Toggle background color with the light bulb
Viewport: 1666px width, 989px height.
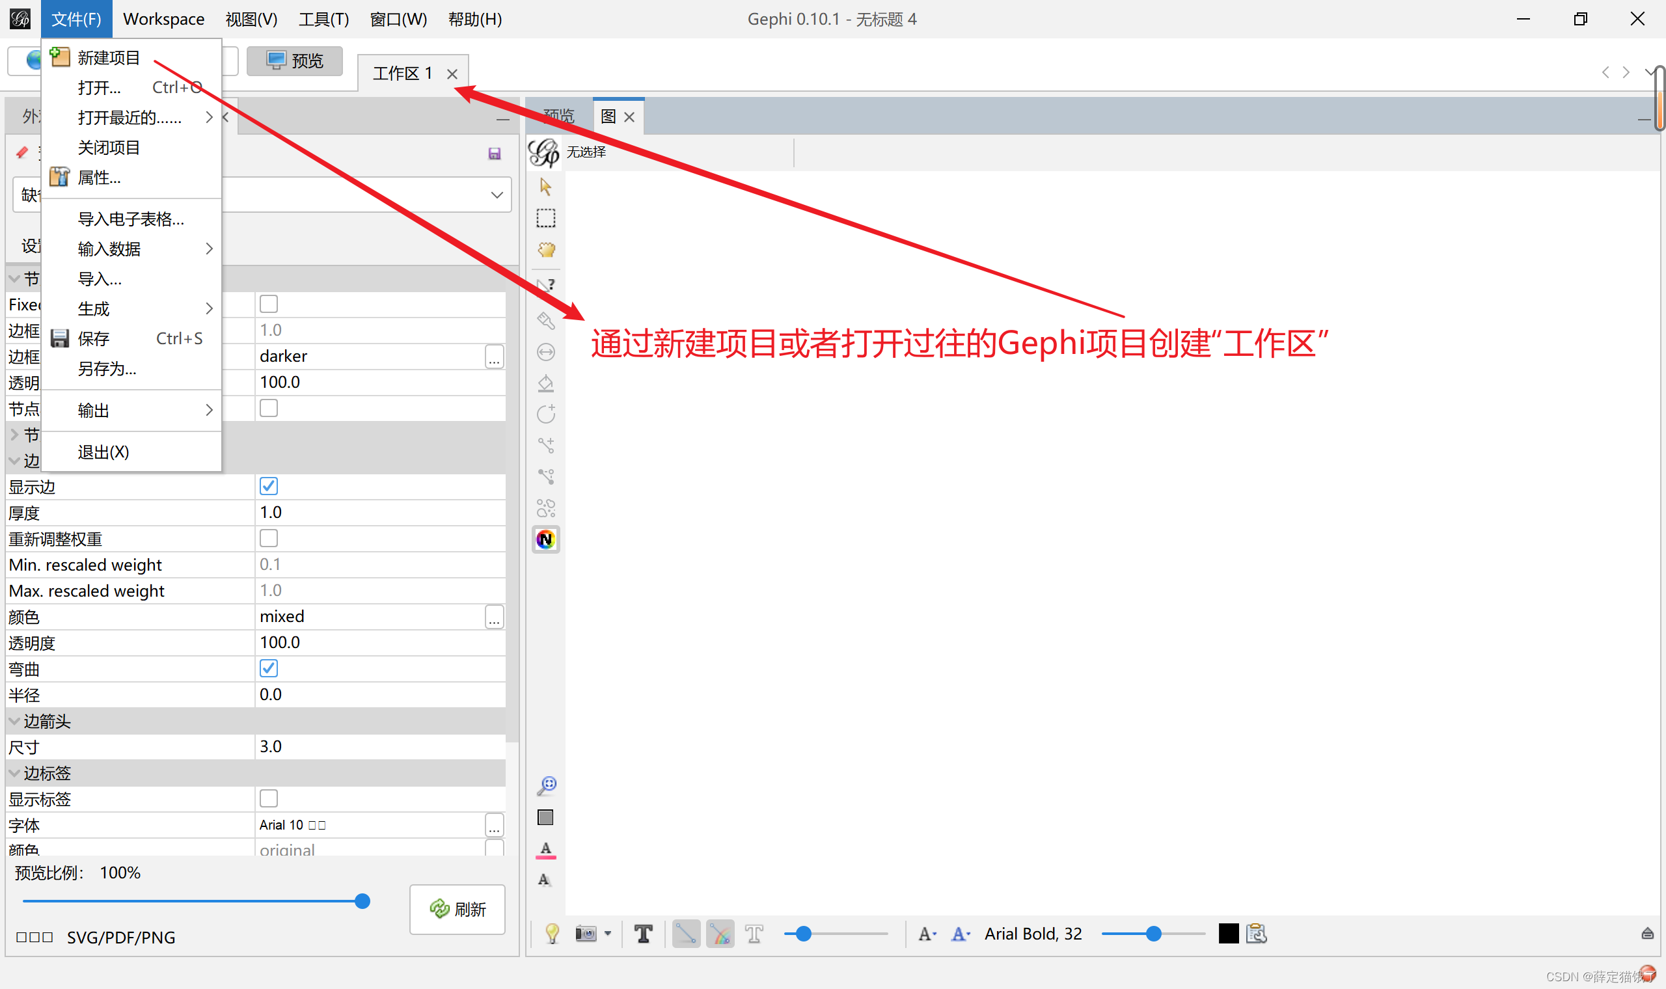[551, 934]
